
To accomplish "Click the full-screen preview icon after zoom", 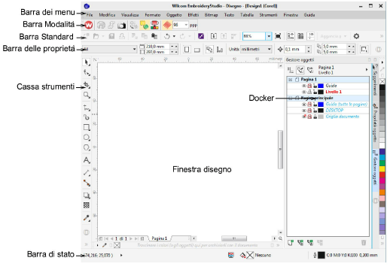I will pyautogui.click(x=278, y=37).
